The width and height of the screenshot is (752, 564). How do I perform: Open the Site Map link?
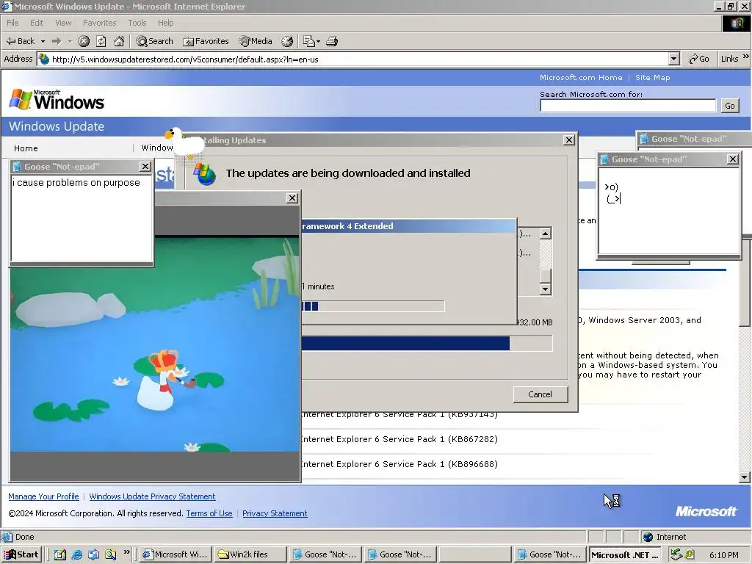pos(652,77)
